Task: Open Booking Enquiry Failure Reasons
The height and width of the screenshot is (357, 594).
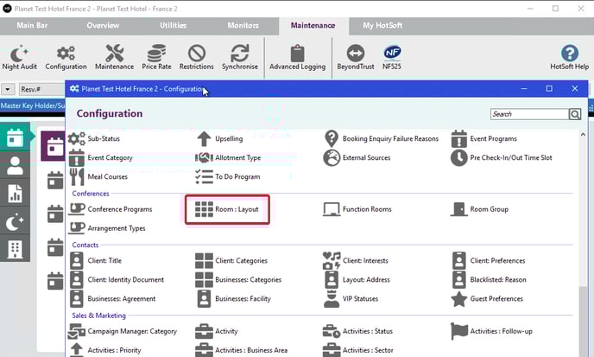Action: point(381,139)
